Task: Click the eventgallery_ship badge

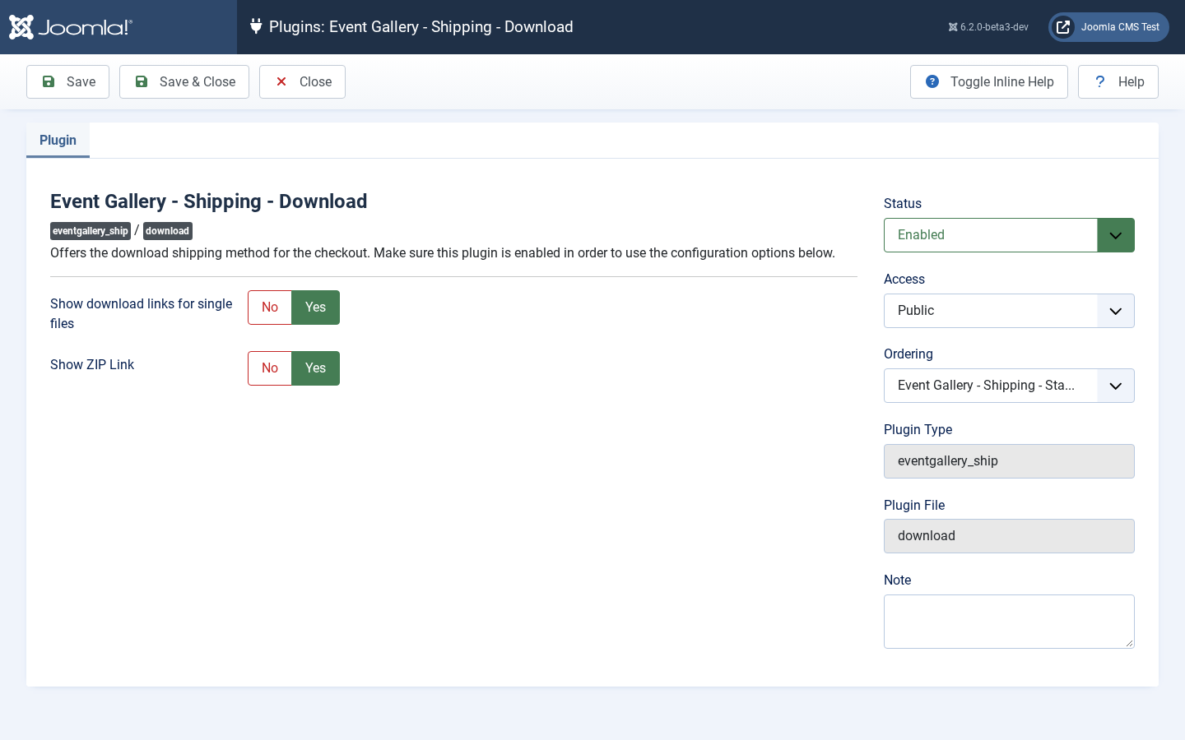Action: point(91,231)
